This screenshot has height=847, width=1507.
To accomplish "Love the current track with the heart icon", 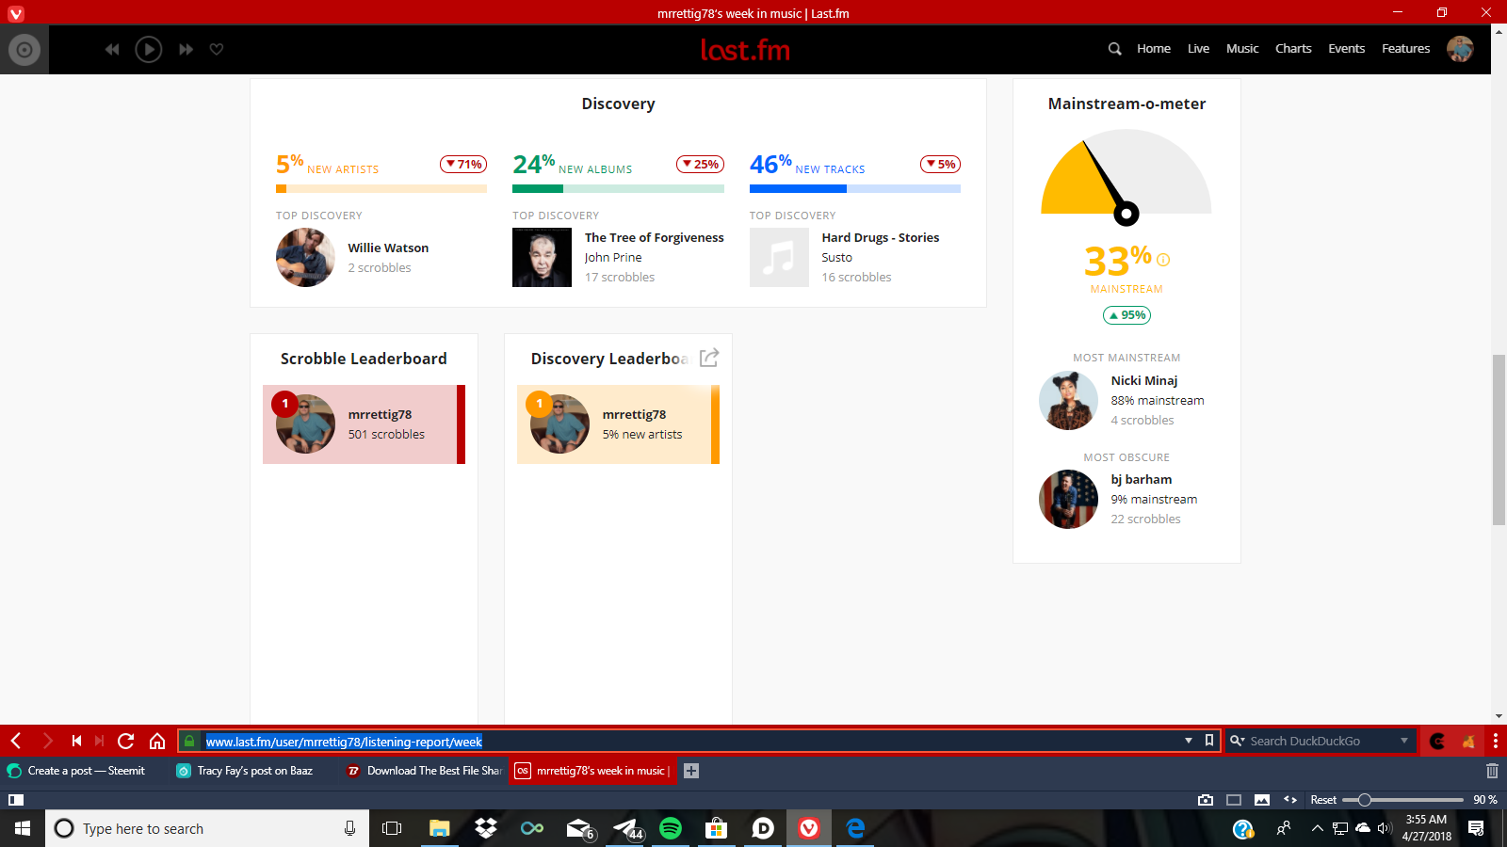I will (217, 49).
